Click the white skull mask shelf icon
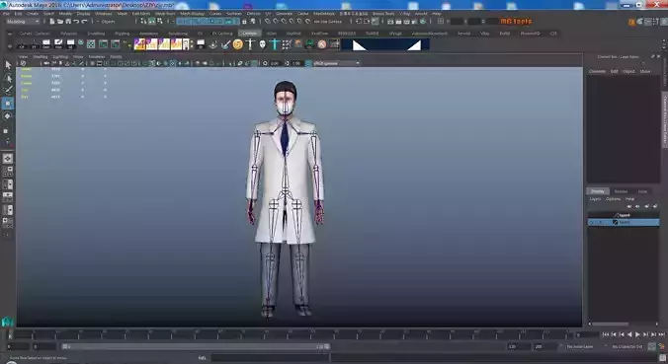668x364 pixels. [263, 44]
